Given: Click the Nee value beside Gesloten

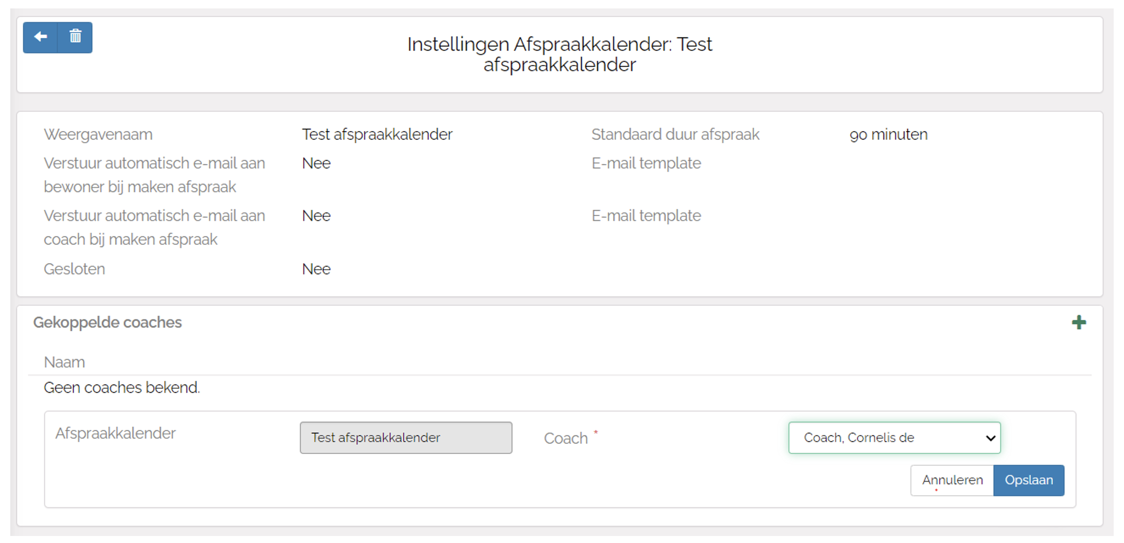Looking at the screenshot, I should tap(316, 269).
